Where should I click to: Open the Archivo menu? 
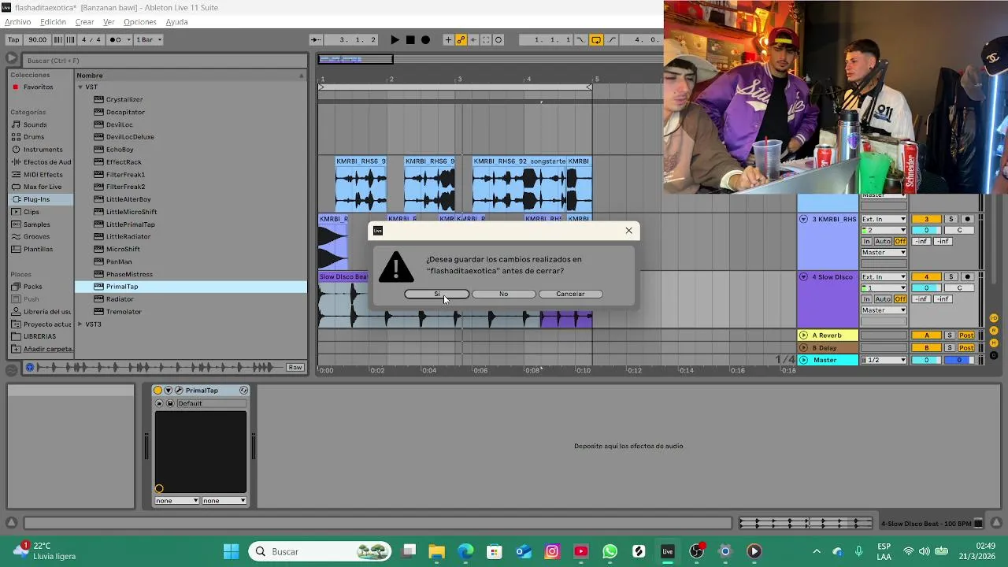tap(18, 22)
